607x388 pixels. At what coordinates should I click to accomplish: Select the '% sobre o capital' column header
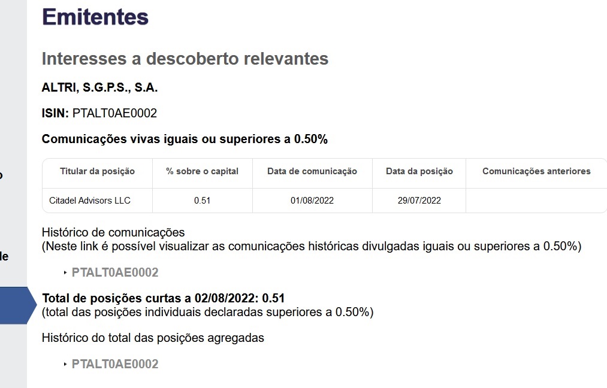(202, 171)
